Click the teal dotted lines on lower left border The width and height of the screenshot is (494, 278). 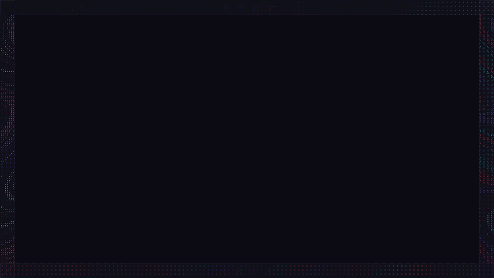pyautogui.click(x=7, y=224)
